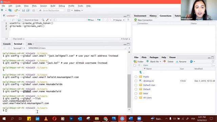217x122 pixels.
Task: Switch to the History tab
Action: 153,16
